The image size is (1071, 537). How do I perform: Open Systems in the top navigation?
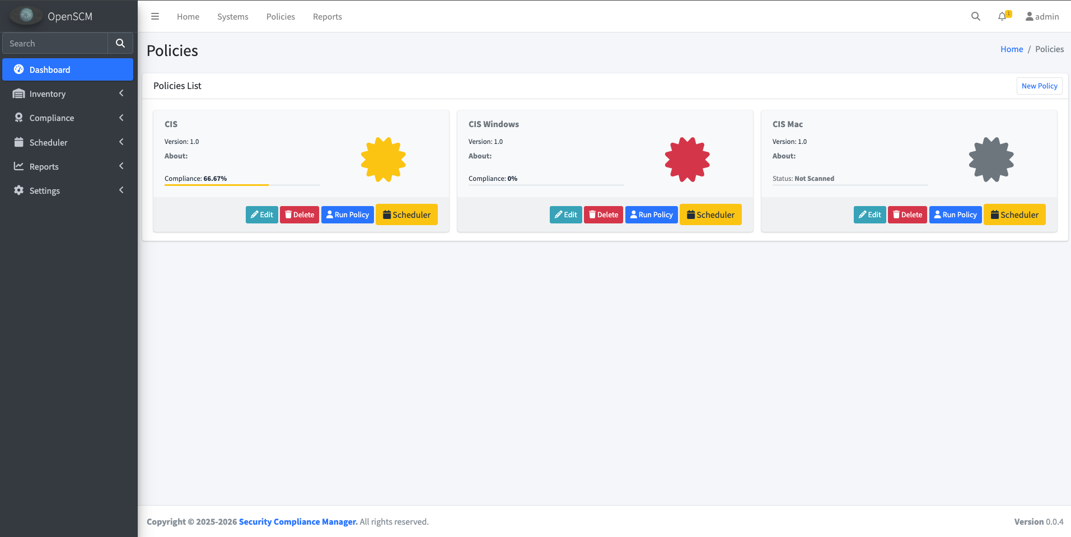232,17
